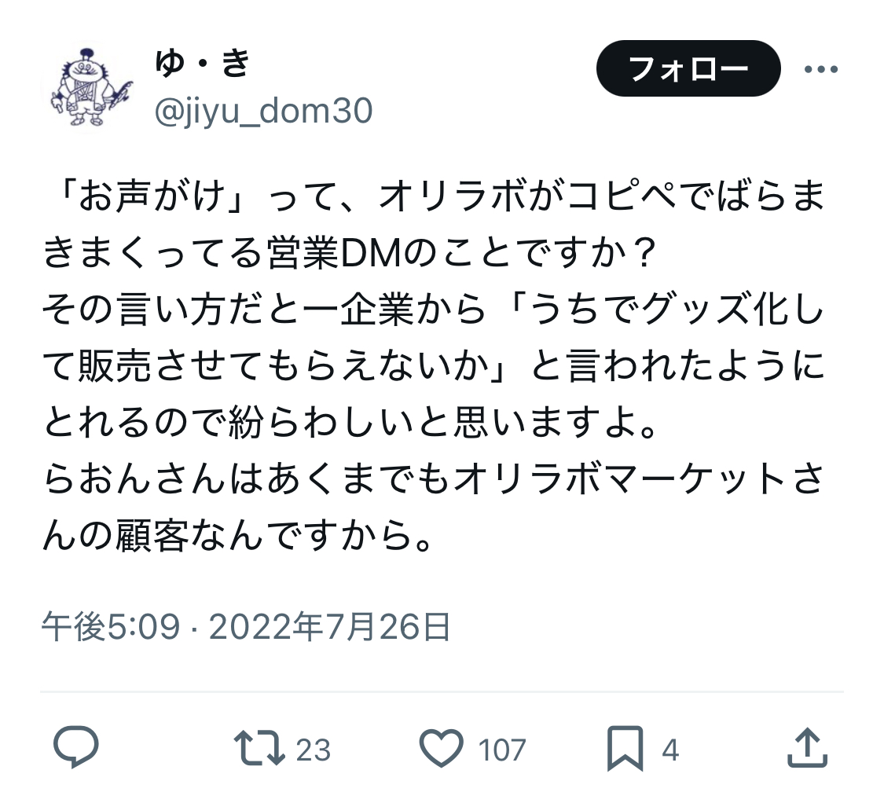Viewport: 884px width, 803px height.
Task: Retweet using the repost arrows icon
Action: click(x=259, y=748)
